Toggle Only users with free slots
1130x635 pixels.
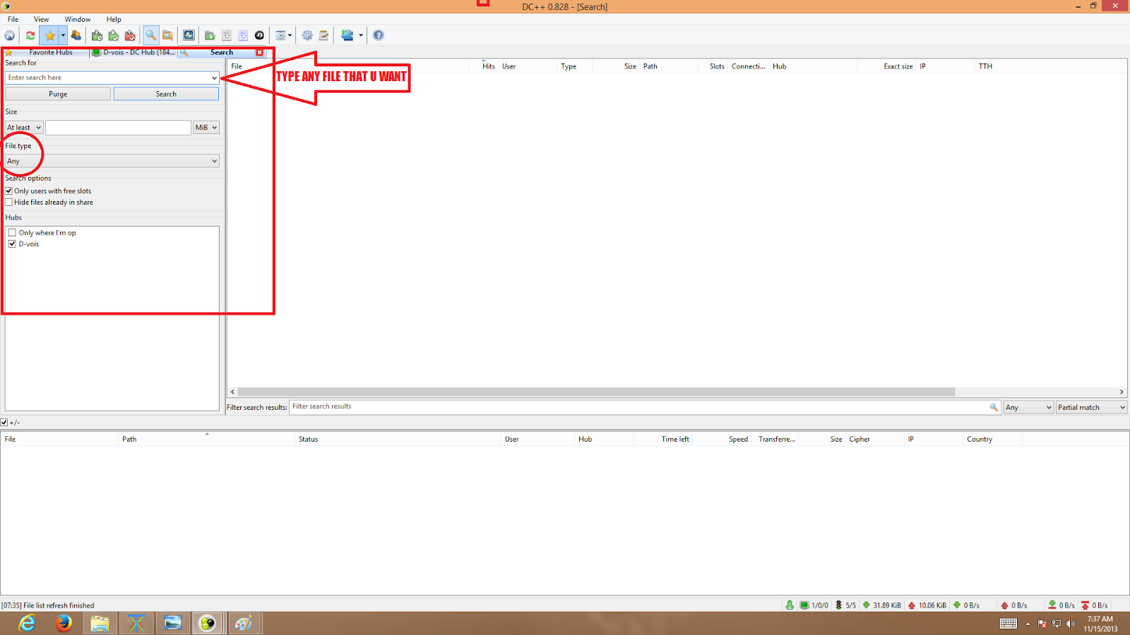click(x=9, y=190)
